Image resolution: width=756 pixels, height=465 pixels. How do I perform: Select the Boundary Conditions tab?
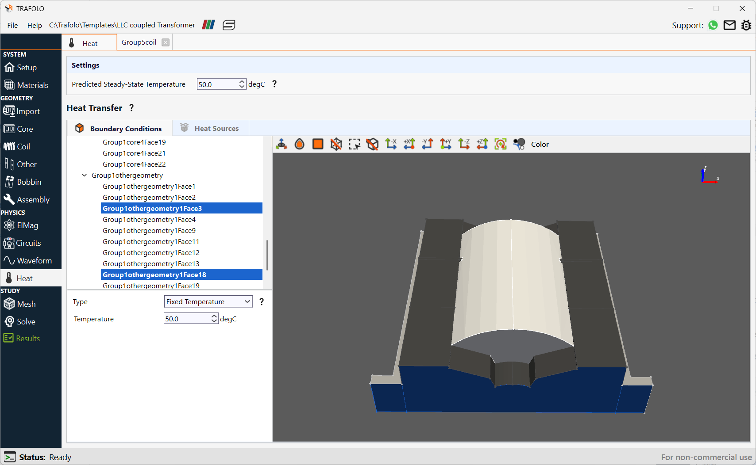[x=120, y=129]
